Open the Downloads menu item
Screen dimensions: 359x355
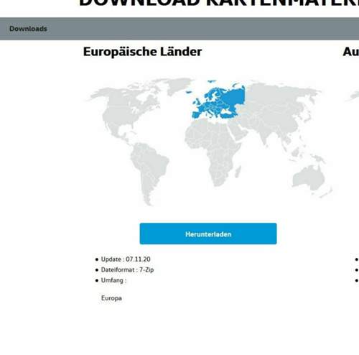(x=28, y=29)
